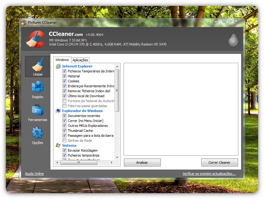
Task: Switch to the Aplicações tab
Action: pyautogui.click(x=80, y=60)
